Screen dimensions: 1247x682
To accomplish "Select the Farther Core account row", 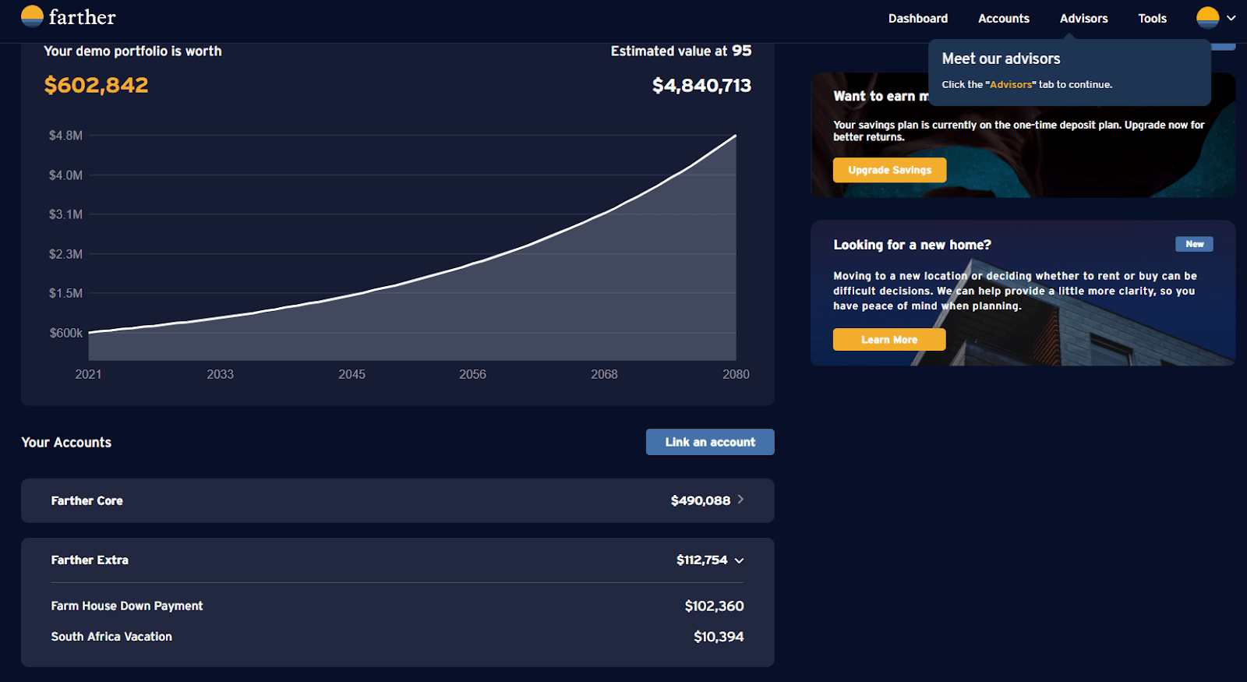I will coord(397,500).
